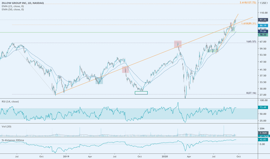
Task: Select the ZILLOW GROUP INC chart title
Action: [23, 3]
